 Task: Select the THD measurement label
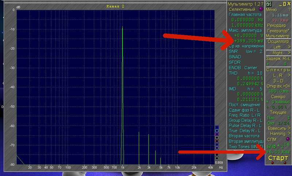tap(233, 73)
